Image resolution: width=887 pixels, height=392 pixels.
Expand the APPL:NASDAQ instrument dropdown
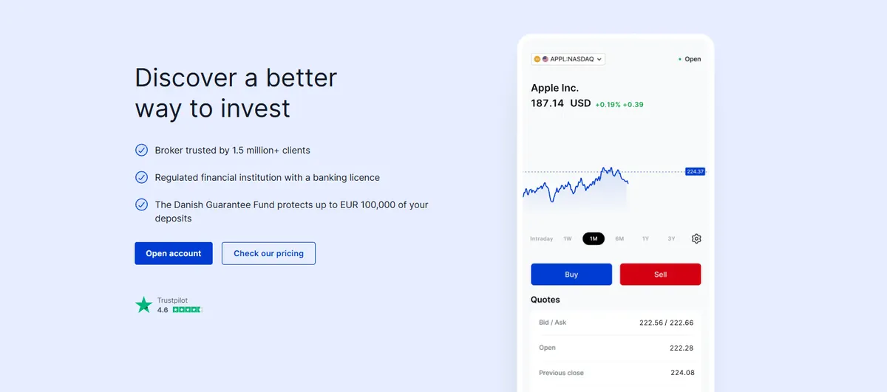(568, 59)
